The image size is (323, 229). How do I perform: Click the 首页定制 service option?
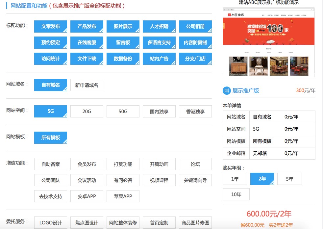click(x=159, y=222)
